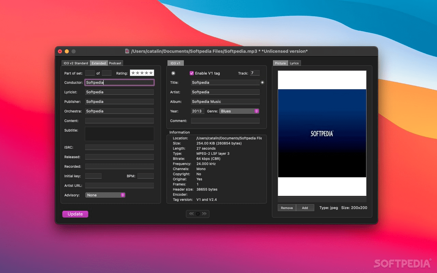The image size is (437, 273).
Task: Go to previous file with double-left arrows
Action: pyautogui.click(x=191, y=214)
